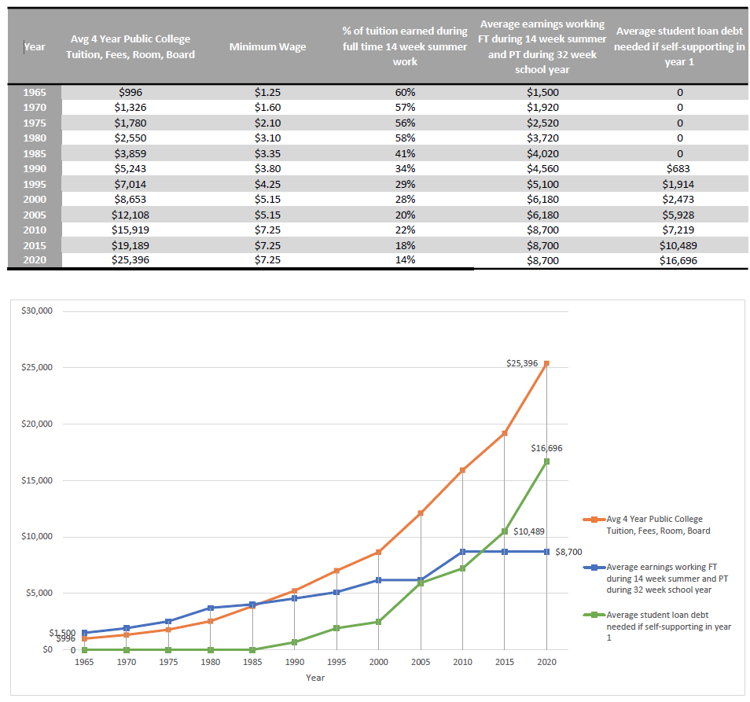Click the $10,489 loan debt table cell
Viewport: 750px width, 702px height.
678,245
